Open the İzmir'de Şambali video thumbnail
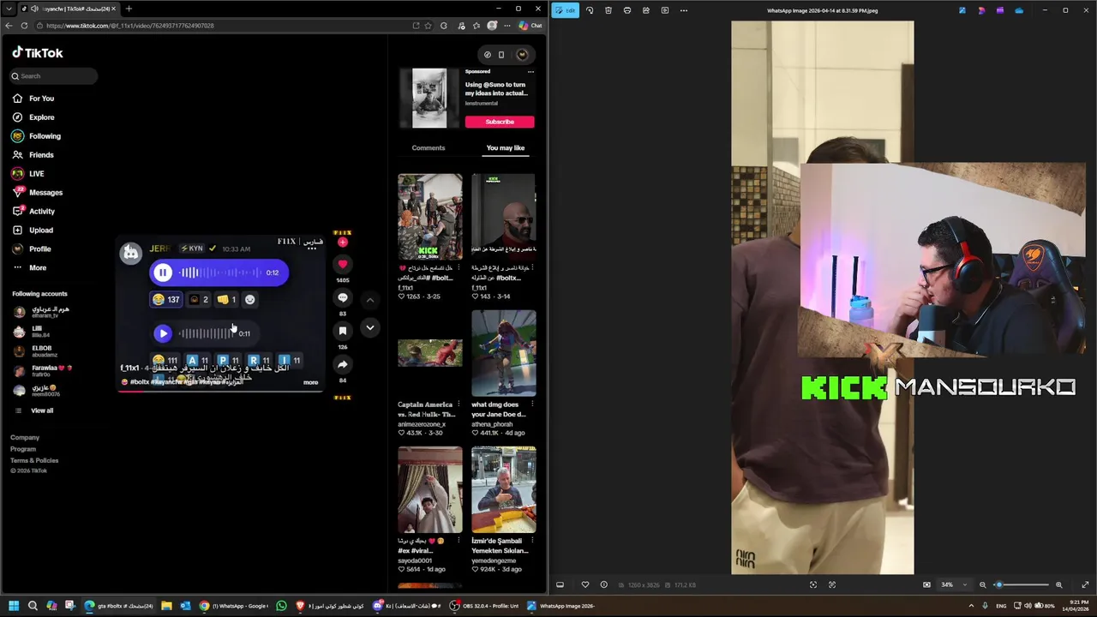 pos(504,489)
